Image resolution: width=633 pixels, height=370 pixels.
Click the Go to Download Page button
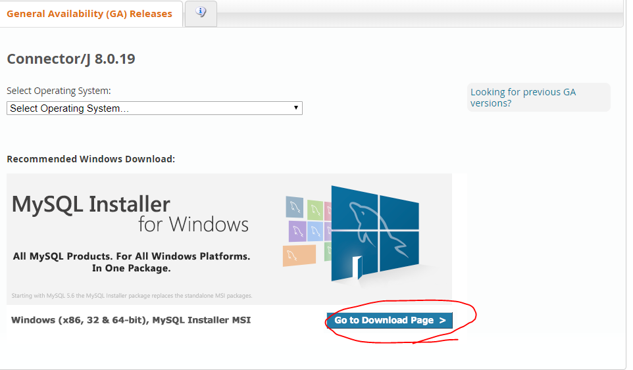pyautogui.click(x=390, y=320)
